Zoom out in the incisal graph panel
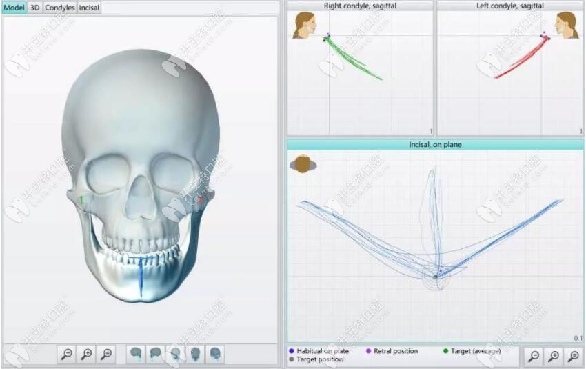Image resolution: width=586 pixels, height=369 pixels. click(x=534, y=356)
